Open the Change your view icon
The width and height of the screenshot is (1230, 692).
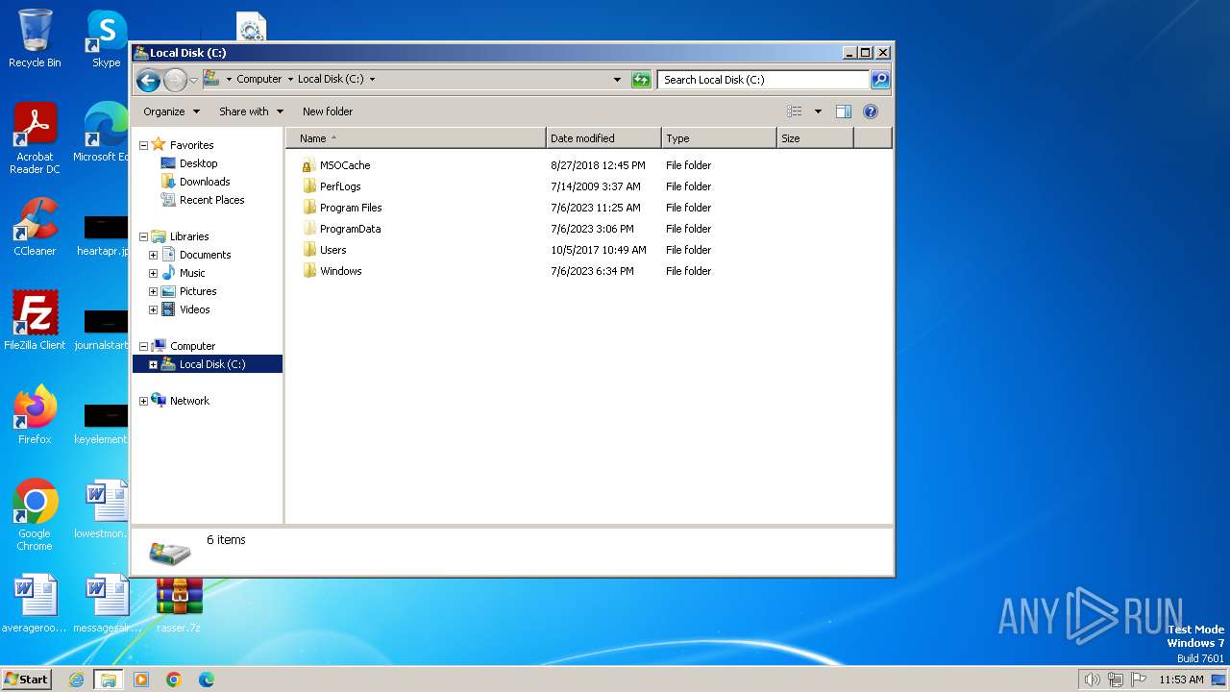[x=795, y=111]
